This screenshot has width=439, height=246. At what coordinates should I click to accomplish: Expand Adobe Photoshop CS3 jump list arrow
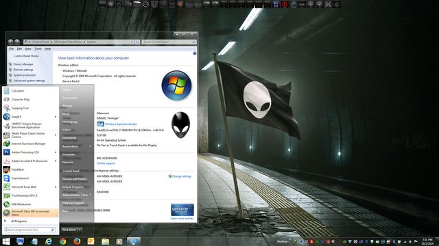pos(56,152)
